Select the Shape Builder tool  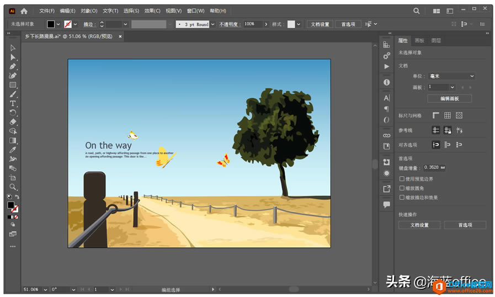pos(13,131)
